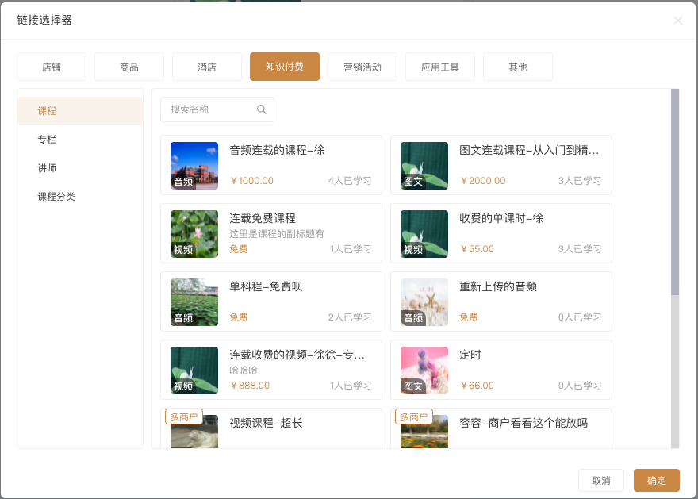Open the 营销活动 tab
698x499 pixels.
(362, 67)
